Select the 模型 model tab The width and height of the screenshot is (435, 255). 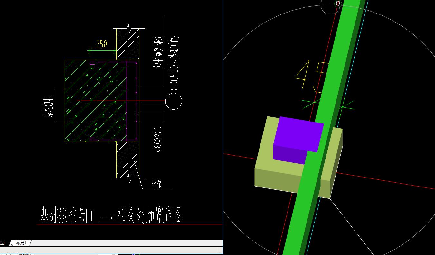click(3, 243)
